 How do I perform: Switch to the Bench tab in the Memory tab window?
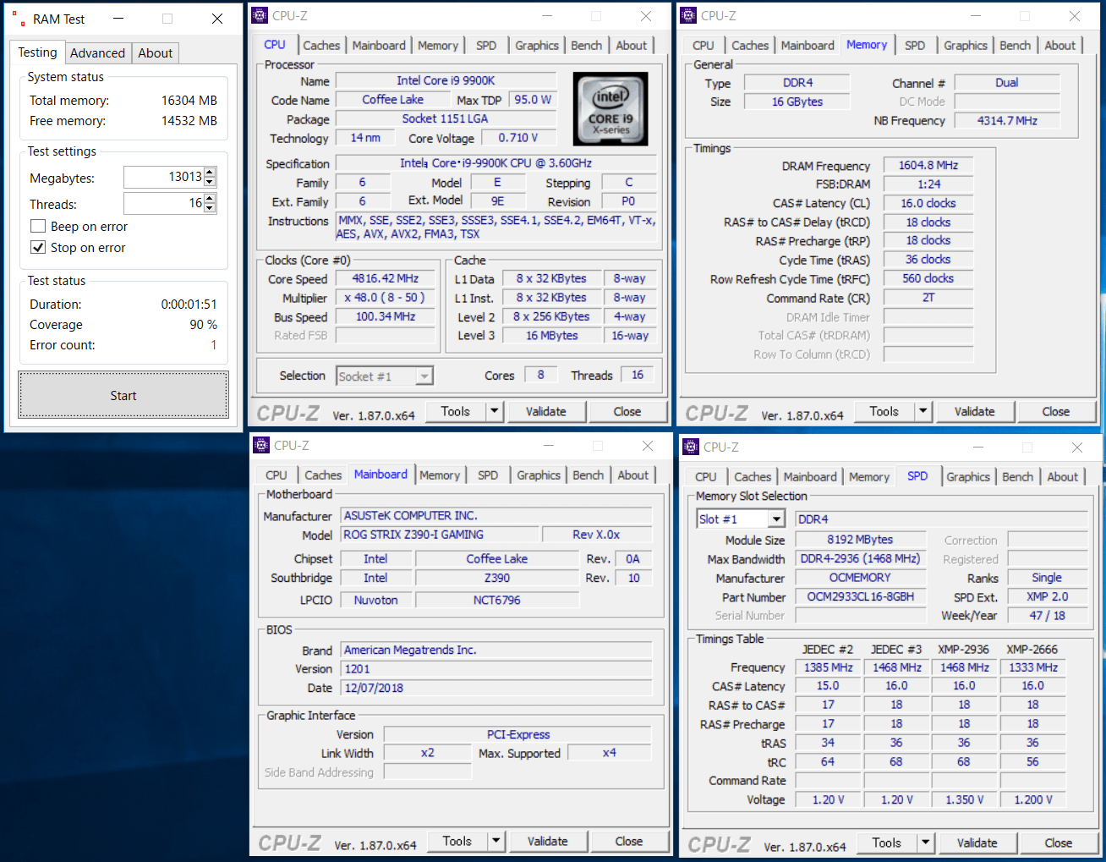1015,46
